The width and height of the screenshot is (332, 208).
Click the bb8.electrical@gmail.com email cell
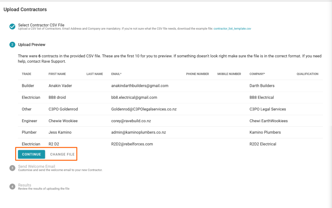(134, 98)
